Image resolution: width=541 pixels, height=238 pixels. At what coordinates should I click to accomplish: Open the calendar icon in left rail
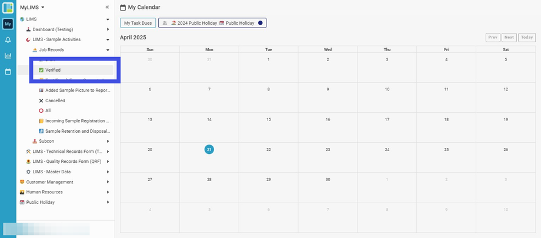8,72
